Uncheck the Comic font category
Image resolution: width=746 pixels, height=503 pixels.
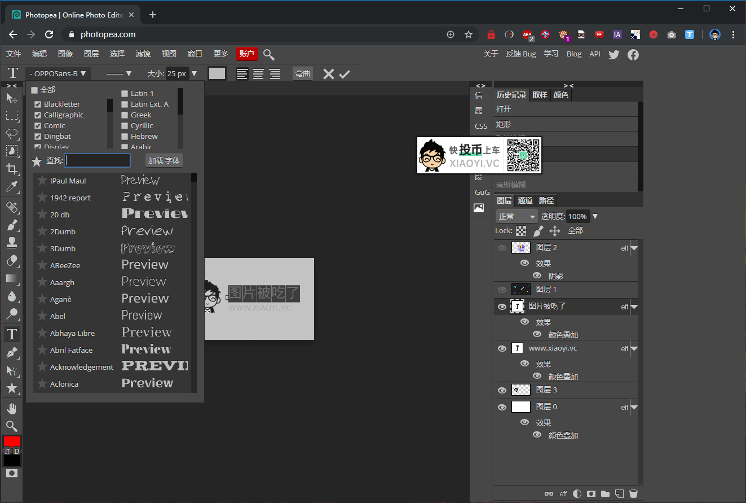coord(38,126)
